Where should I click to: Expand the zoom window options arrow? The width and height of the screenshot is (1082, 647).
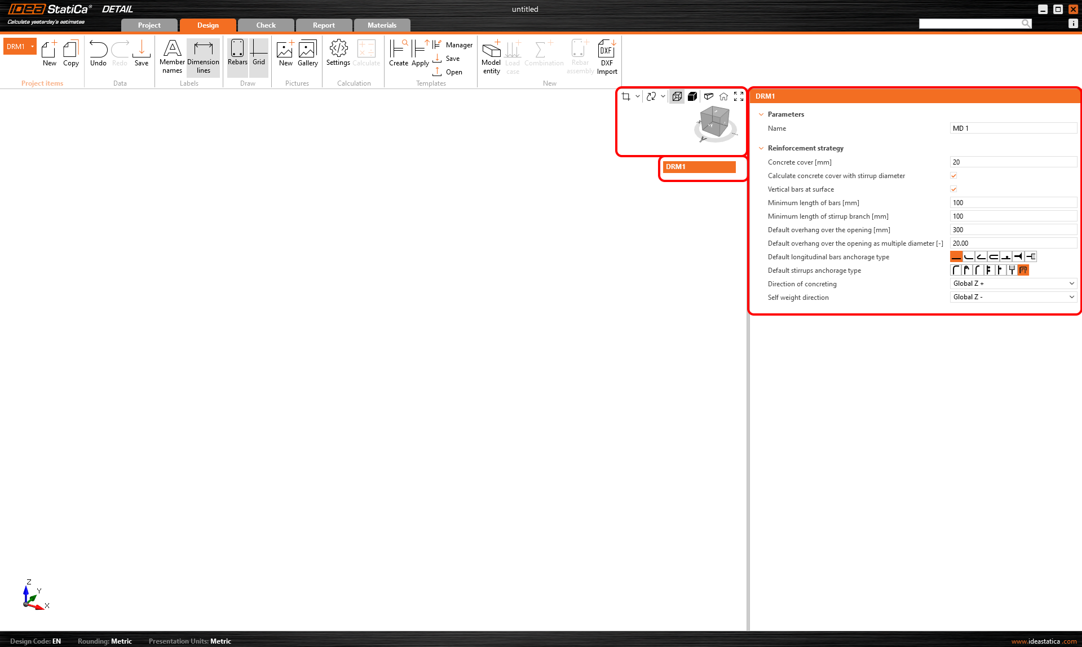tap(638, 96)
